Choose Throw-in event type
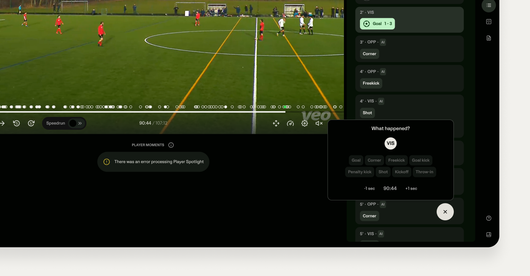Viewport: 530px width, 276px height. [424, 172]
